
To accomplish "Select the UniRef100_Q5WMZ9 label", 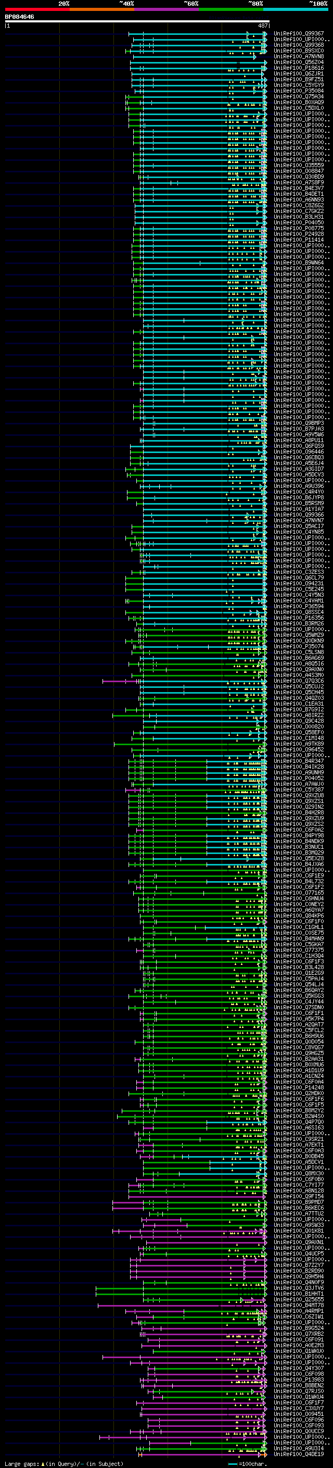I will (299, 635).
